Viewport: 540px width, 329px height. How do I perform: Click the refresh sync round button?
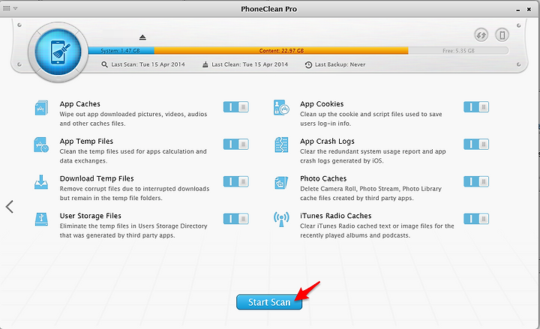[481, 35]
